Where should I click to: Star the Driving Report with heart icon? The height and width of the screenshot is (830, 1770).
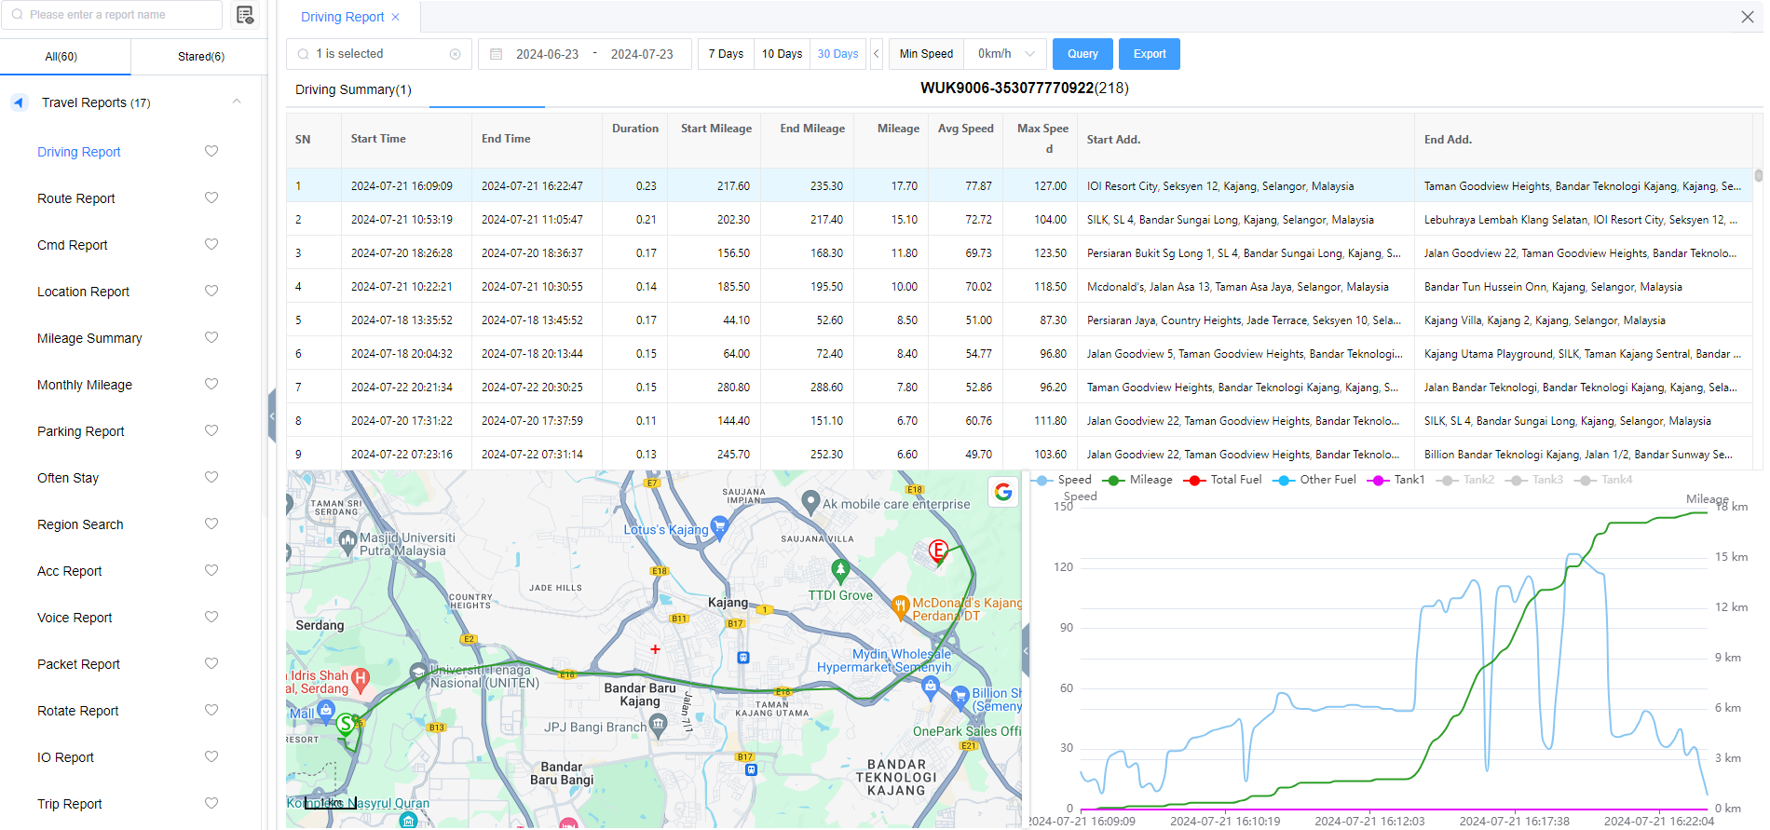211,151
